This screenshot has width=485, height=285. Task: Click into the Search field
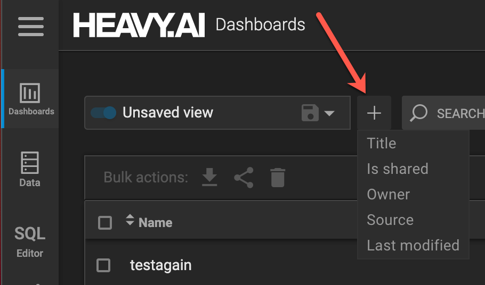(458, 113)
